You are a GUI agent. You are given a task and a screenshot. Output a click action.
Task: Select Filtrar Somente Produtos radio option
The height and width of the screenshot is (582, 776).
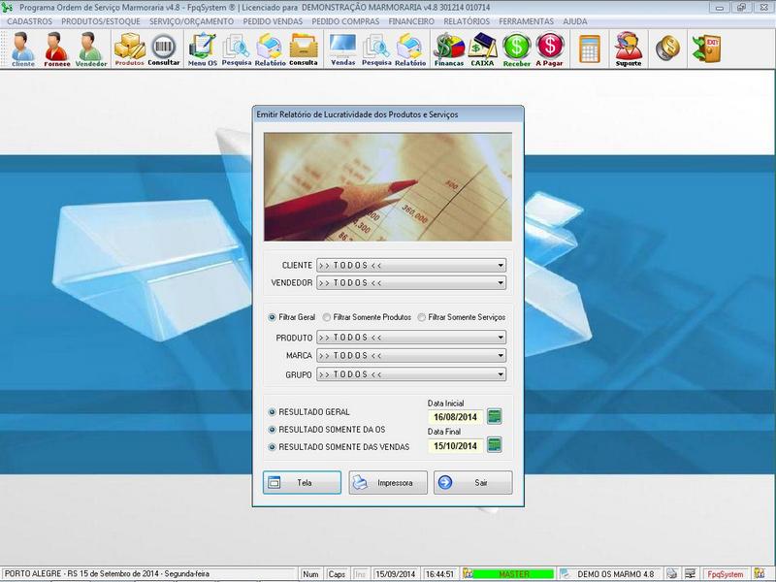tap(327, 317)
